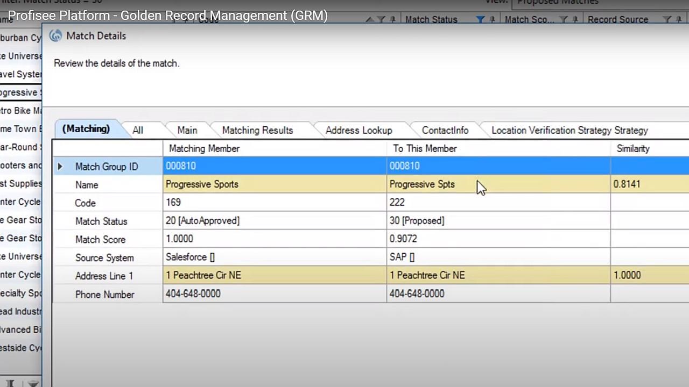Open the View dropdown showing Proposed Matches
The width and height of the screenshot is (689, 387).
point(600,3)
